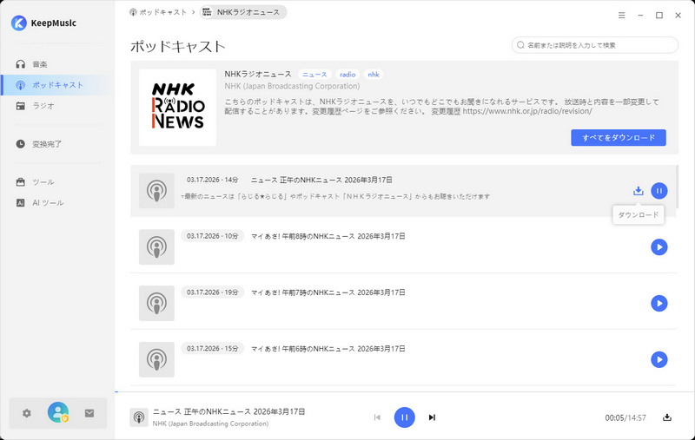Click the podcast icon in the breadcrumb

point(133,12)
